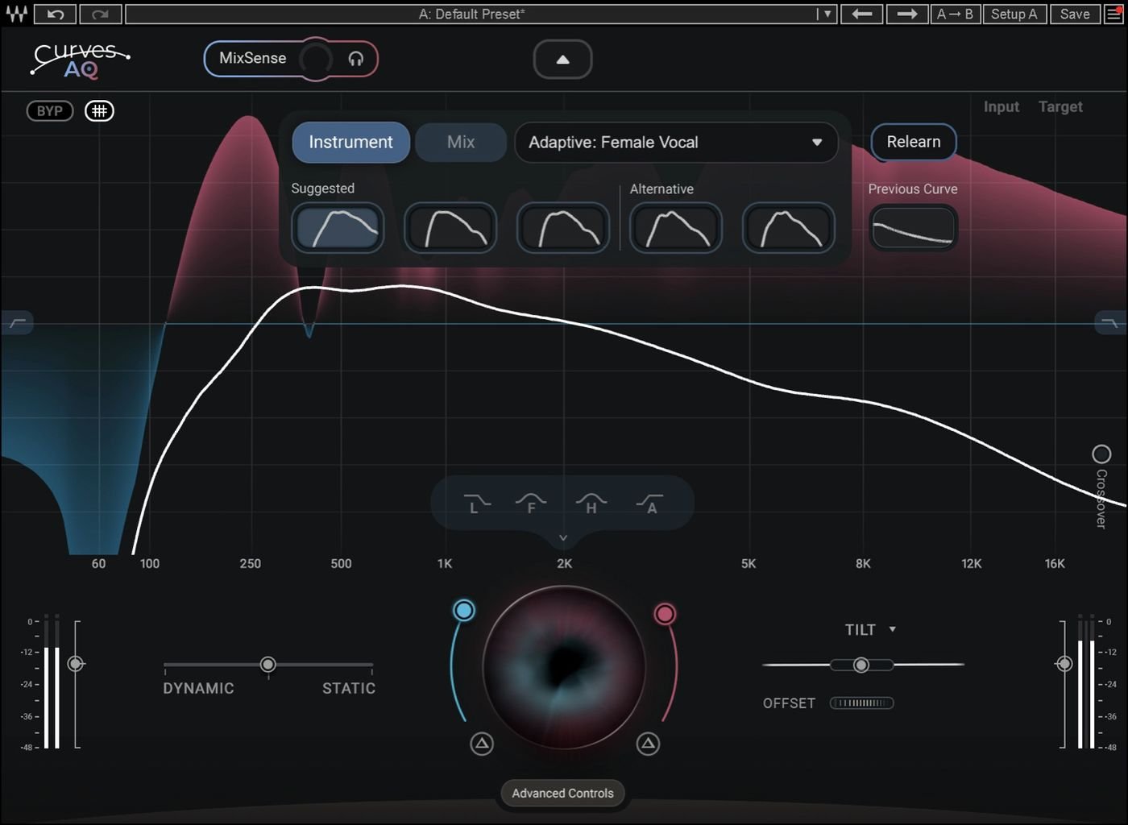This screenshot has height=825, width=1128.
Task: Click the right delta triangle under dial
Action: click(x=648, y=744)
